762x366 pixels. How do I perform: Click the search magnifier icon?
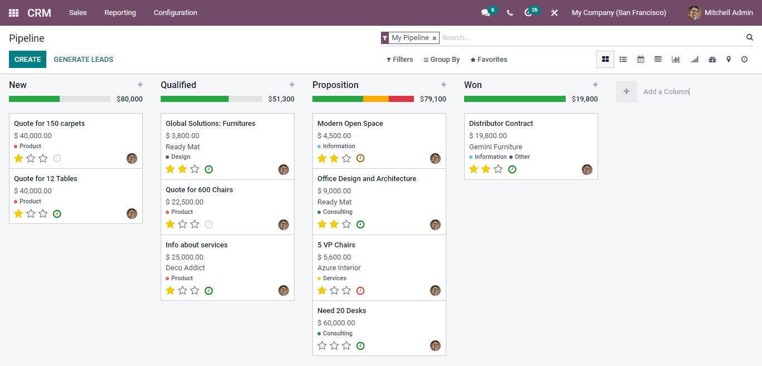coord(750,37)
